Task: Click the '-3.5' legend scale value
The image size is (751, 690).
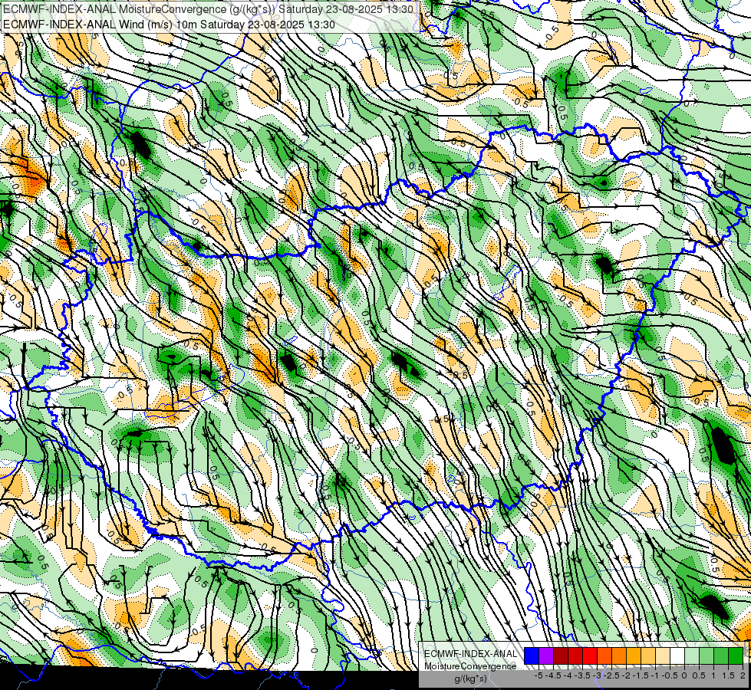Action: coord(582,675)
